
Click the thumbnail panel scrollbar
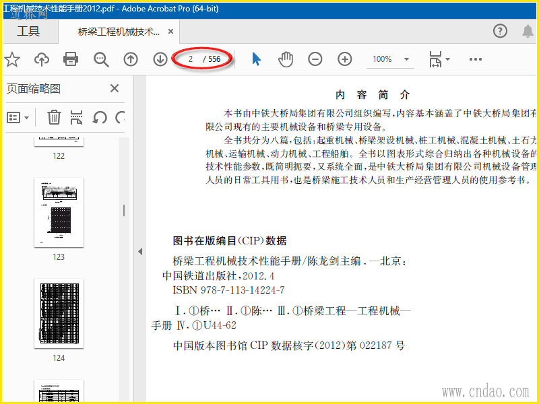(x=124, y=210)
